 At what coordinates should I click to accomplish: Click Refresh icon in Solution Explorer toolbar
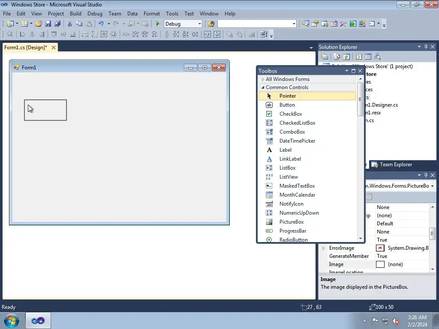[346, 57]
